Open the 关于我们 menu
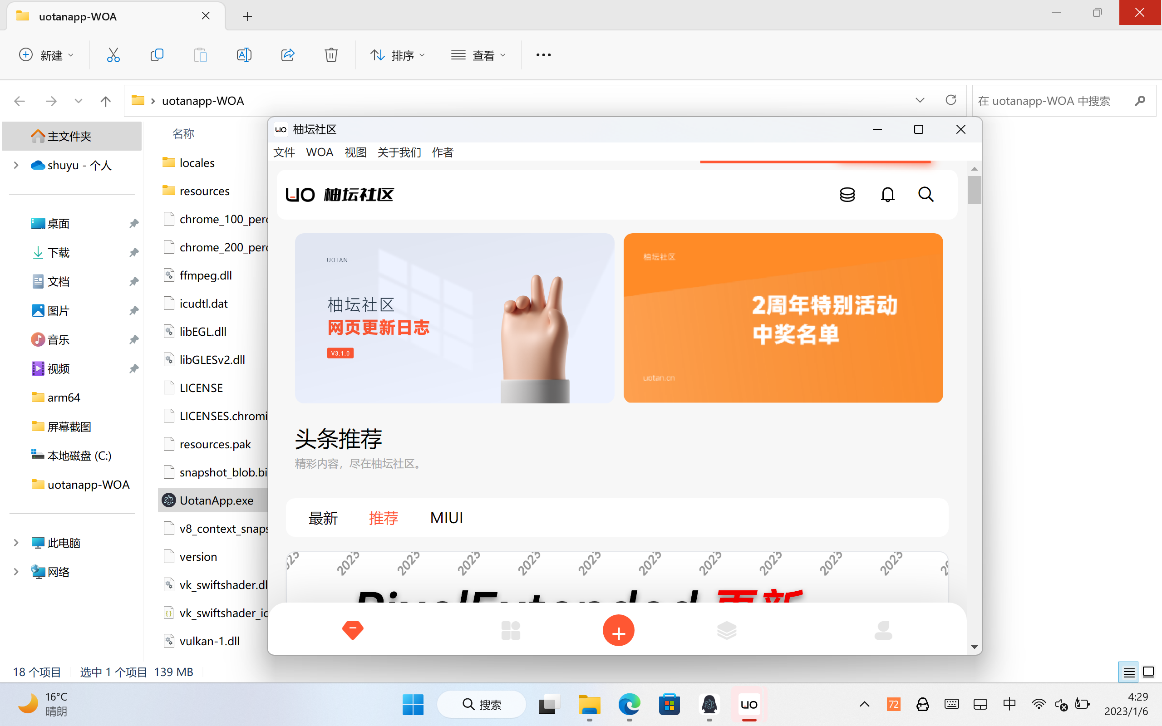The width and height of the screenshot is (1162, 726). point(399,152)
